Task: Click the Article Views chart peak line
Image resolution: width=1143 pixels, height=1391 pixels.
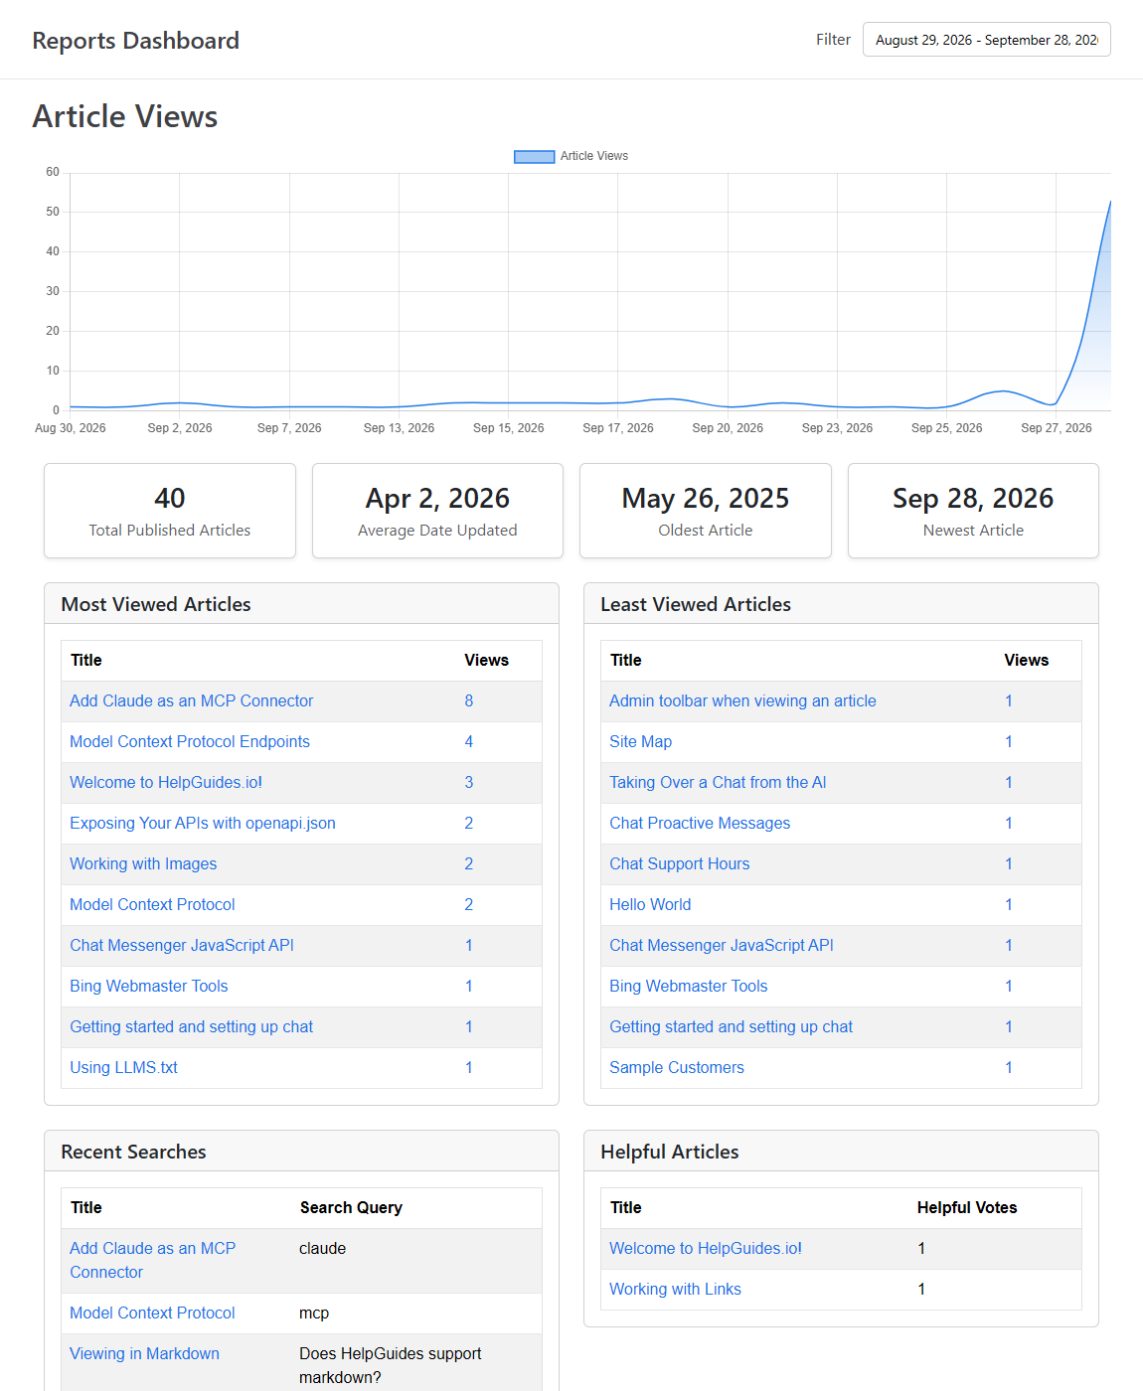Action: (1109, 203)
